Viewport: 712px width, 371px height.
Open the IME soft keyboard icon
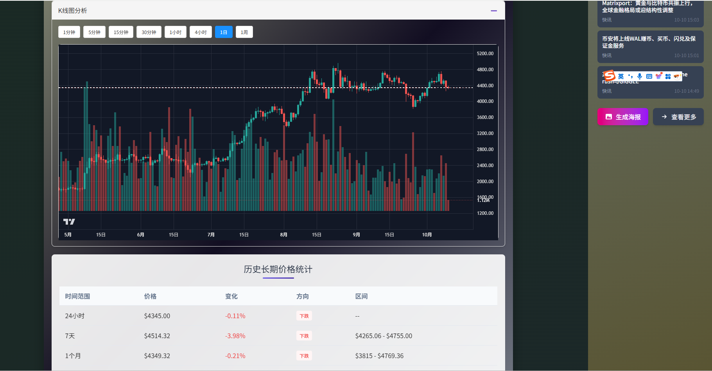649,76
